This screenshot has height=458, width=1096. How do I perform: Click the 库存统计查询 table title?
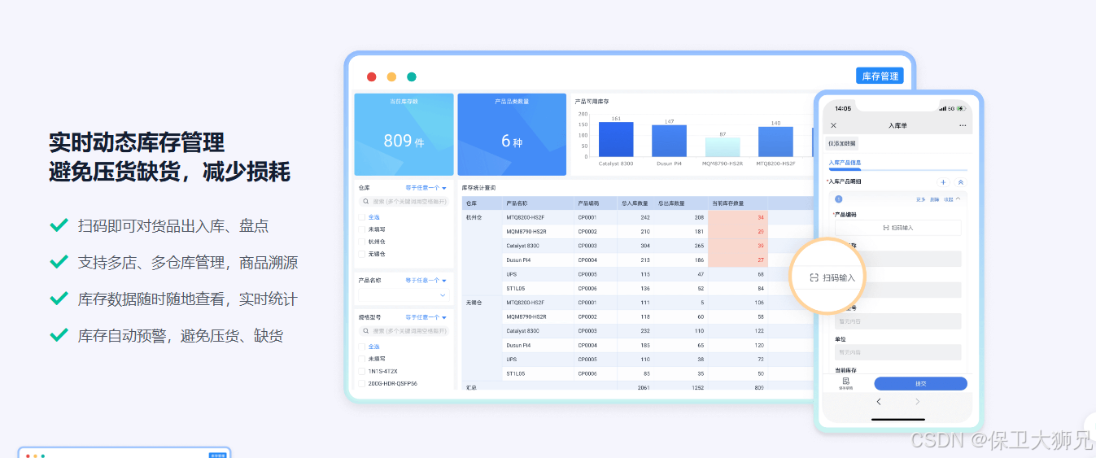(x=478, y=188)
